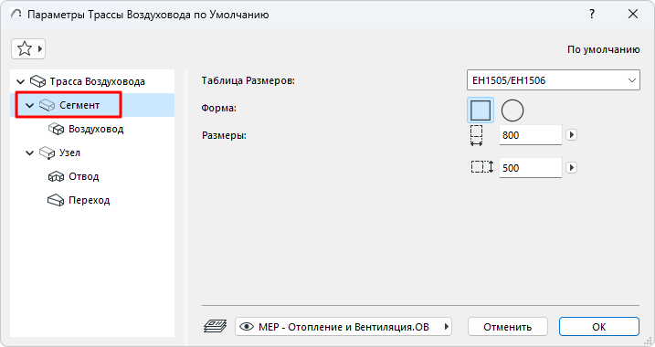Select the Переход tree item
The width and height of the screenshot is (655, 347).
(x=89, y=200)
